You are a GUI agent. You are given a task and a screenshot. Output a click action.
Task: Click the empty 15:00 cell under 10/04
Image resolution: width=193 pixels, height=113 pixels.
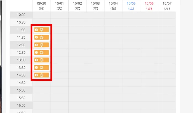[x=113, y=90]
